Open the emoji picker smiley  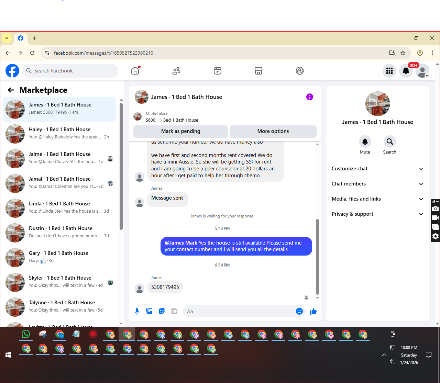299,311
